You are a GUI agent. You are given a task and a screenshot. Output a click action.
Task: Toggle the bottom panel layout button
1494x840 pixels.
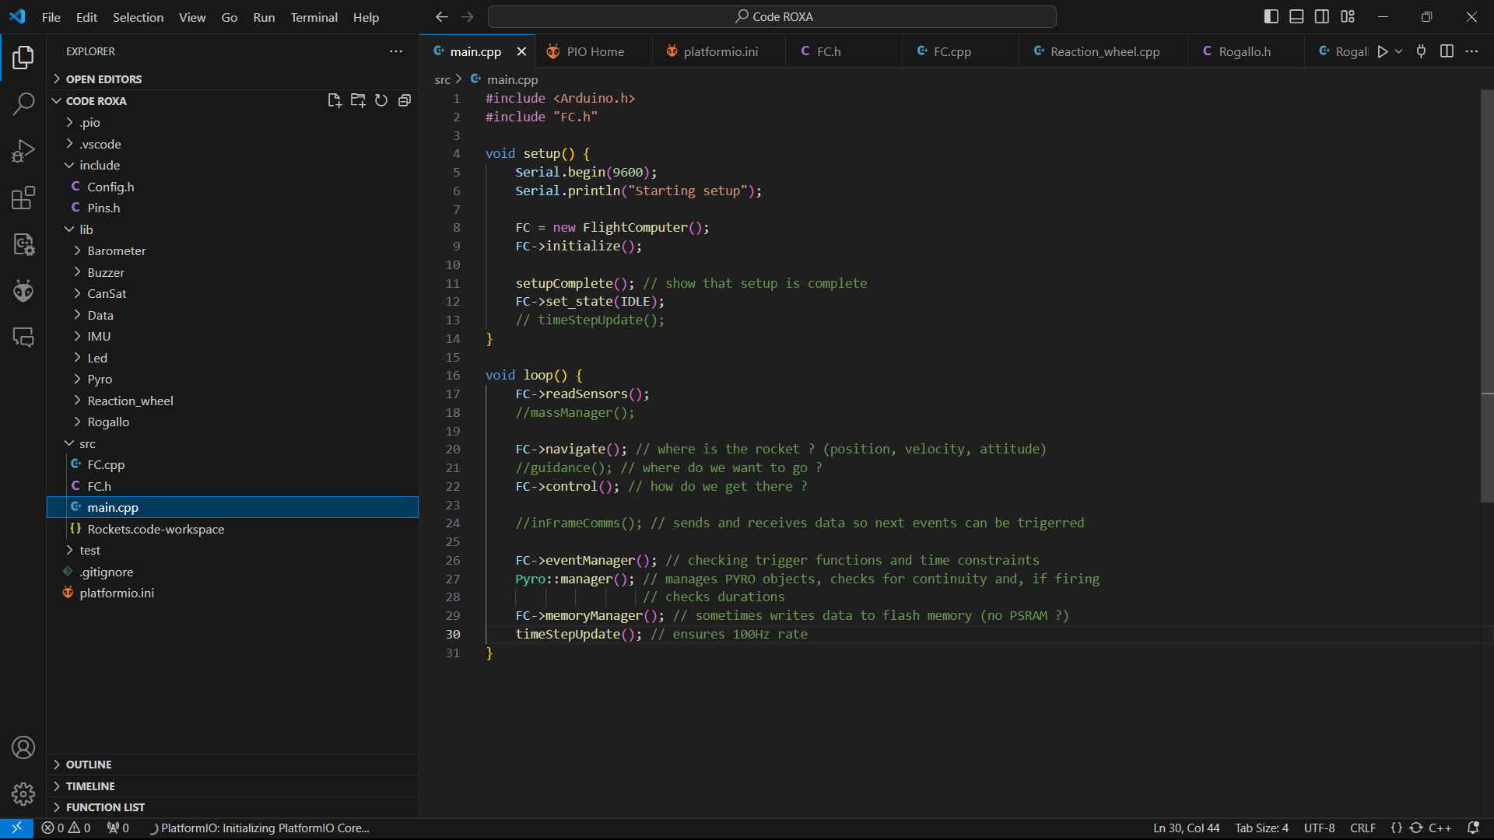point(1296,16)
